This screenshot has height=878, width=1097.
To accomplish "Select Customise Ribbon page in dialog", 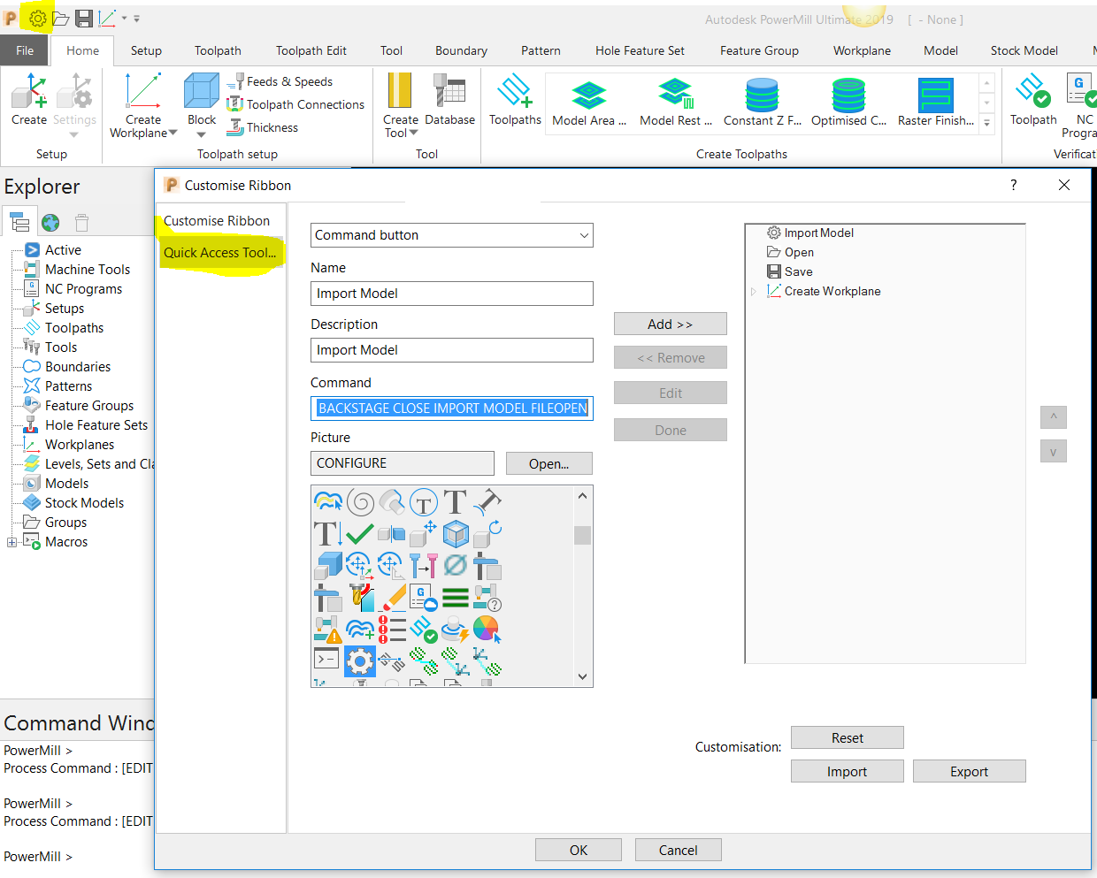I will click(x=217, y=221).
